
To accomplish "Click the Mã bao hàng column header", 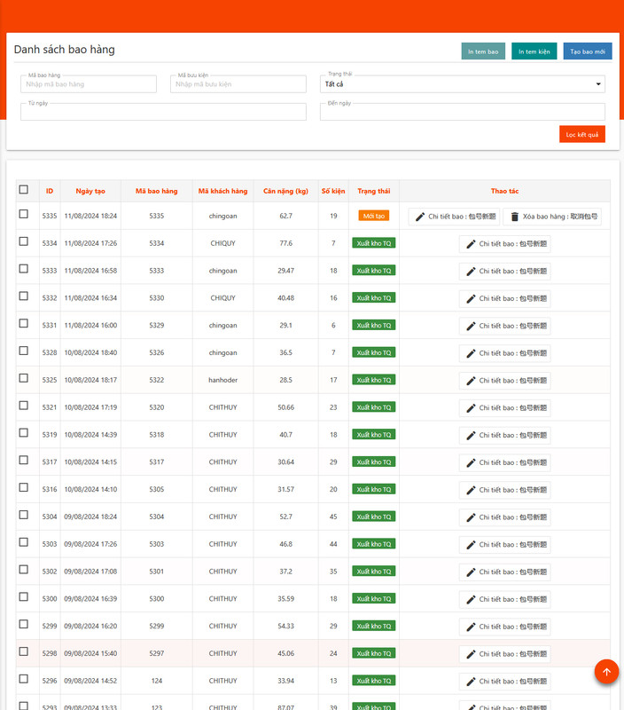I will 157,191.
